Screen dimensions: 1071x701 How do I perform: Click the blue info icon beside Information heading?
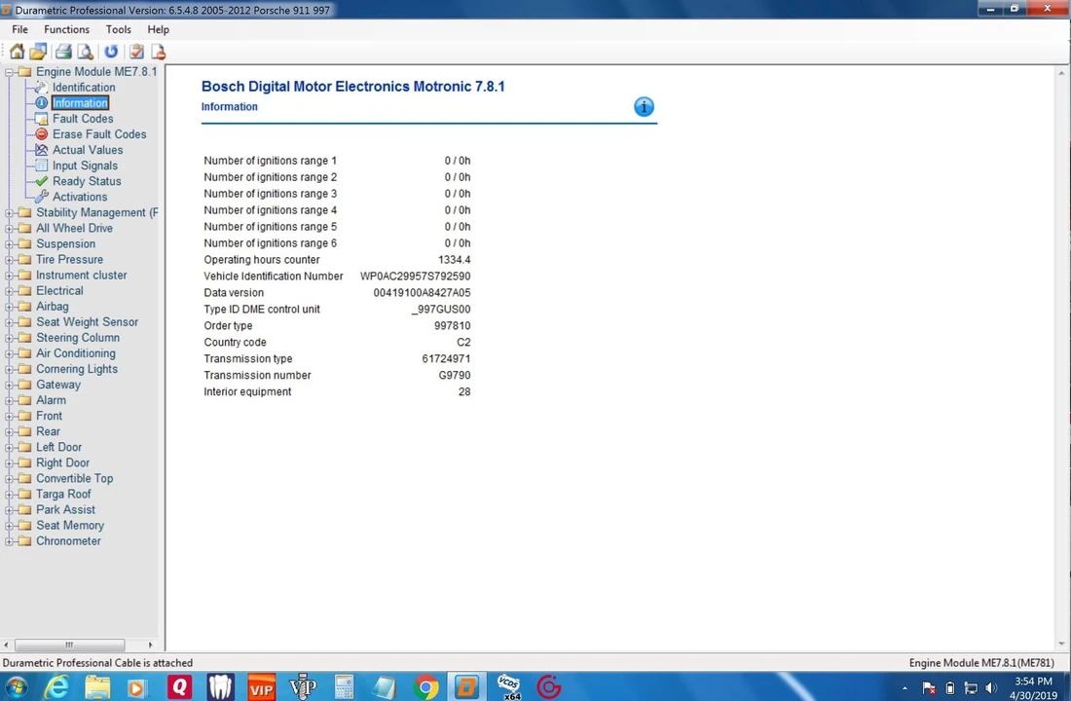tap(644, 106)
